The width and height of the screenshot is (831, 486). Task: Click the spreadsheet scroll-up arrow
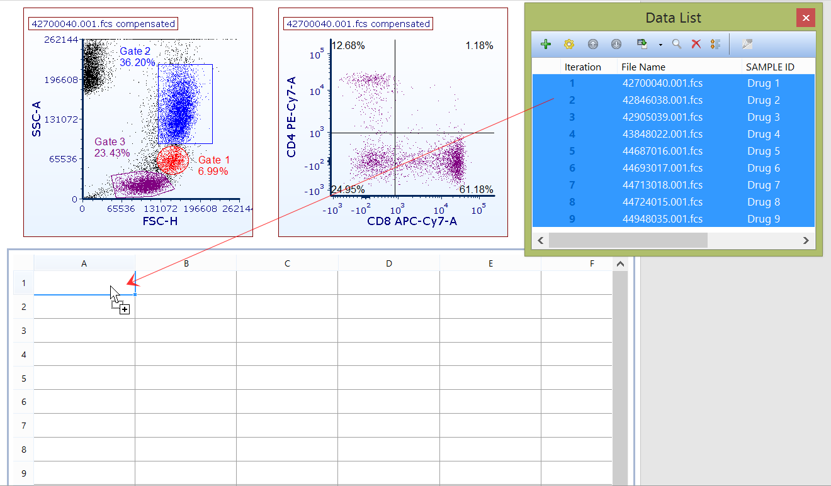click(x=620, y=265)
